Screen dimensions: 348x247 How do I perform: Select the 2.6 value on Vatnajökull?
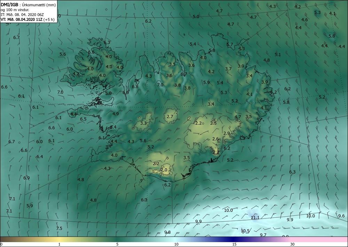(x=215, y=139)
